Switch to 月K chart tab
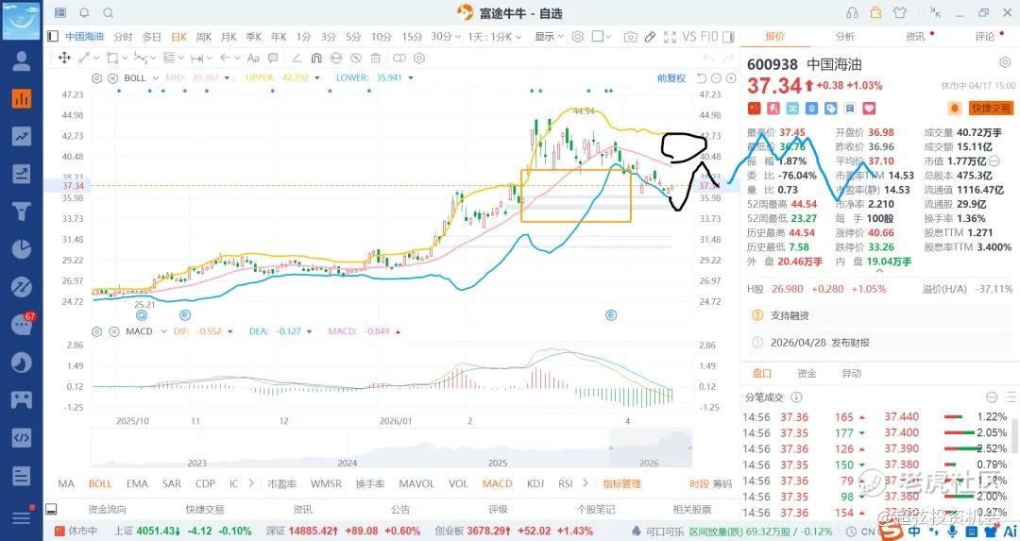1020x541 pixels. pyautogui.click(x=229, y=37)
